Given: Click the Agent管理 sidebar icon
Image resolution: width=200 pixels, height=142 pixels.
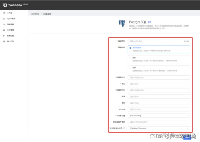Looking at the screenshot, I should tap(4, 19).
